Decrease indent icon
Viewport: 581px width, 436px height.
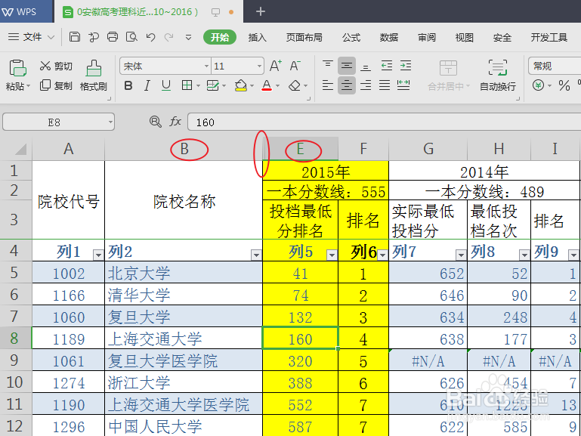tap(387, 66)
